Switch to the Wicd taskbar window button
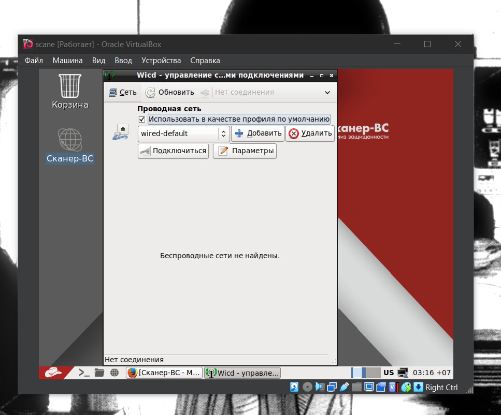Image resolution: width=501 pixels, height=415 pixels. click(x=242, y=373)
